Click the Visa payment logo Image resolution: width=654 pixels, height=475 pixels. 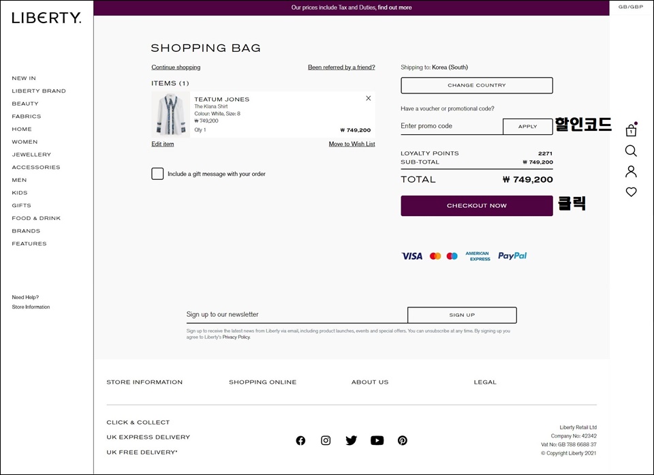tap(411, 256)
